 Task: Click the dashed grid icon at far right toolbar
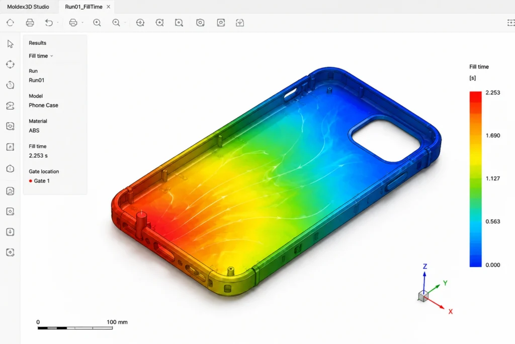click(x=511, y=23)
